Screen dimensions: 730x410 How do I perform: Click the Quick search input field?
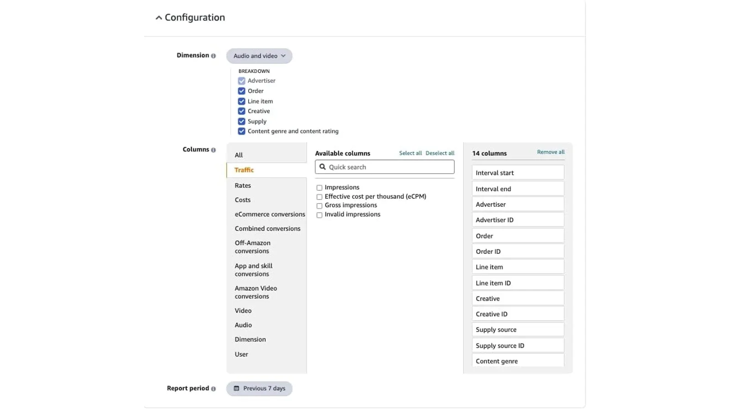tap(385, 167)
